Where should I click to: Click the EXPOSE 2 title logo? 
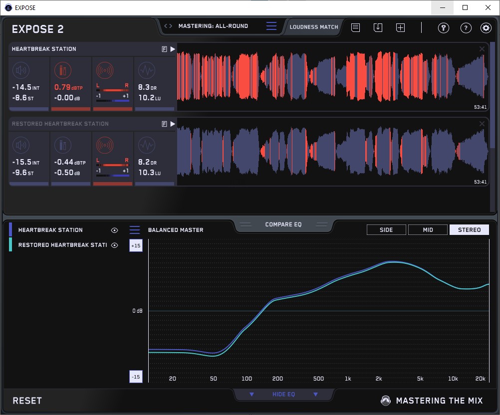[x=37, y=29]
